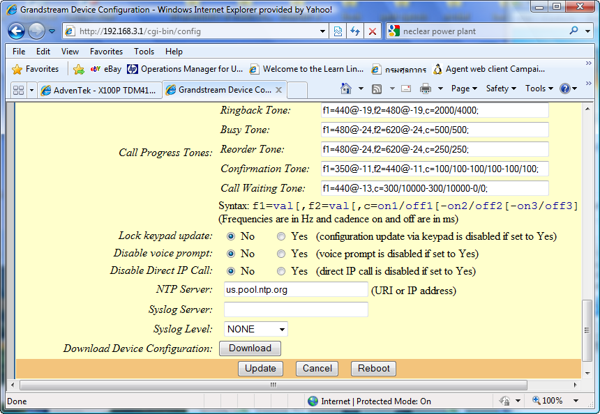Click the RSS Feeds icon
This screenshot has height=414, width=600.
tap(377, 89)
